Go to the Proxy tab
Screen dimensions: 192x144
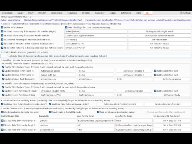point(31,13)
